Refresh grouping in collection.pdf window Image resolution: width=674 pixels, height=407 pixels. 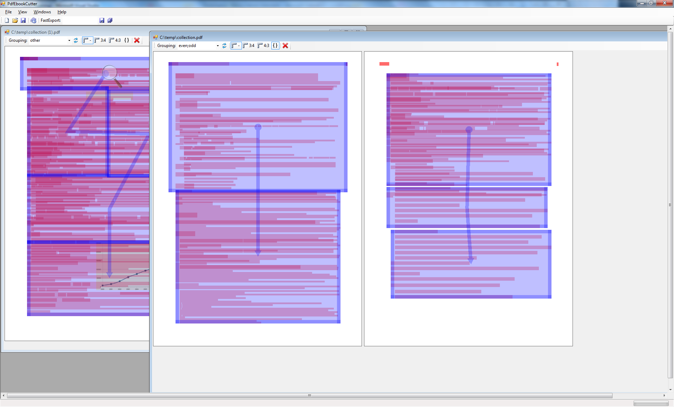224,46
